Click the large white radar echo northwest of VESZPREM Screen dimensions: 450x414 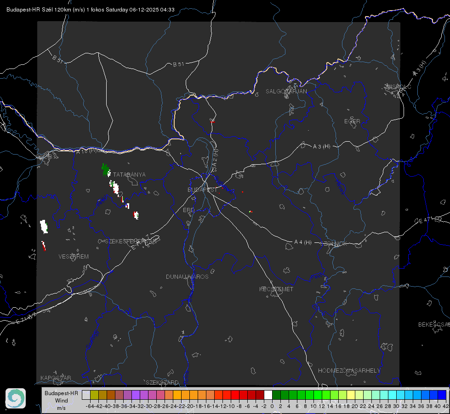44,226
